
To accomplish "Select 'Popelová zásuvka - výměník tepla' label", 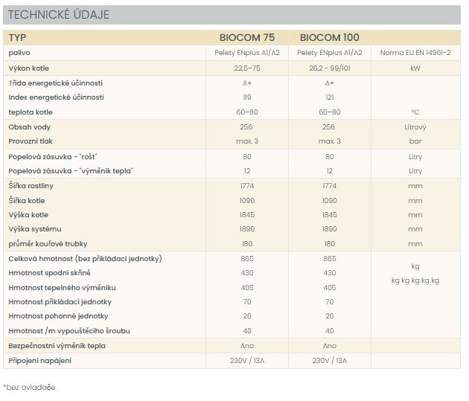I will (71, 171).
